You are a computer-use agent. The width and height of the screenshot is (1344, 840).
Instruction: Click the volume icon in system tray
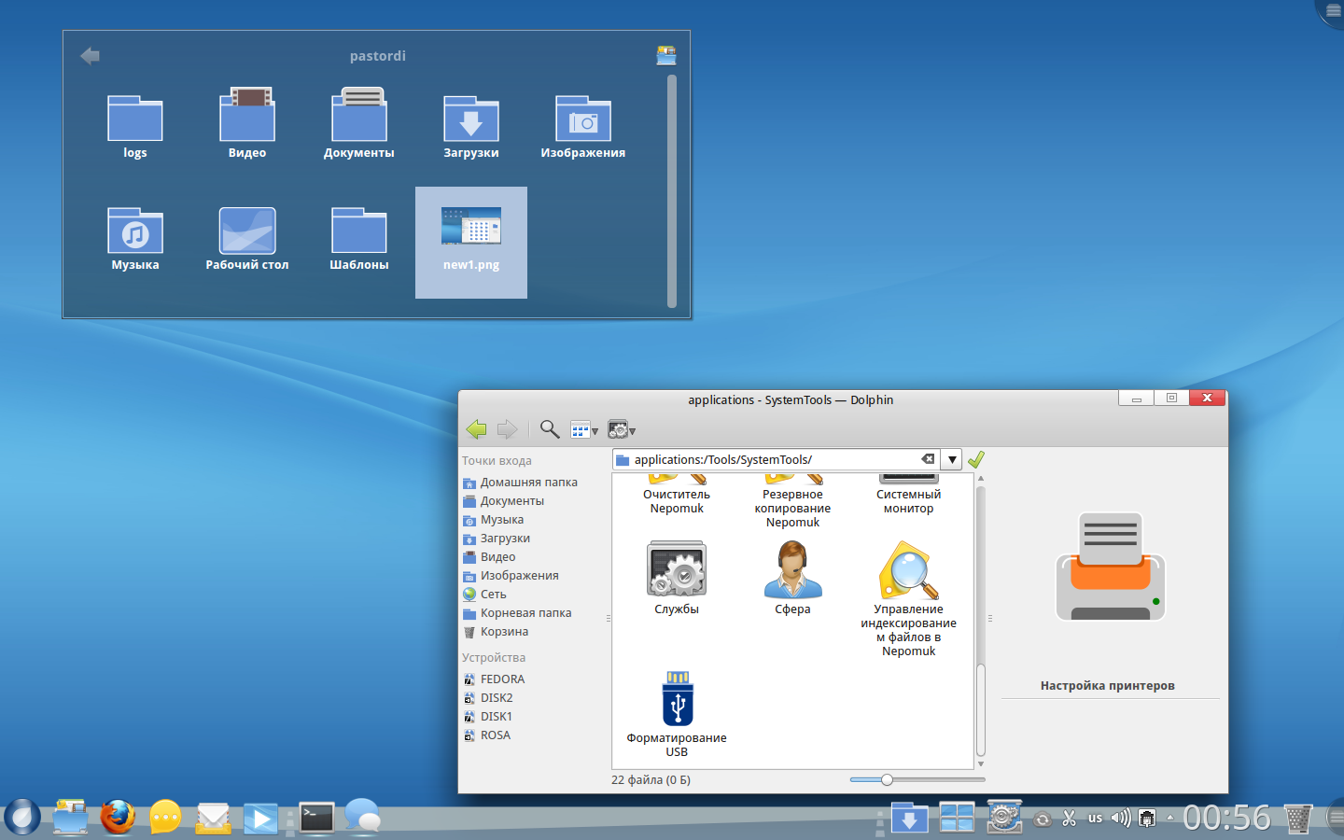point(1120,819)
